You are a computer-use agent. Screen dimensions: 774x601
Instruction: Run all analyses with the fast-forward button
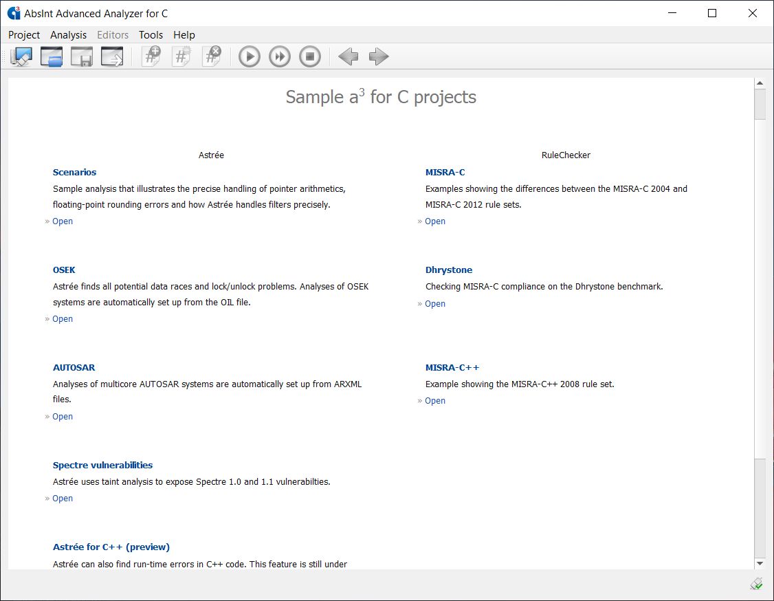pyautogui.click(x=280, y=56)
